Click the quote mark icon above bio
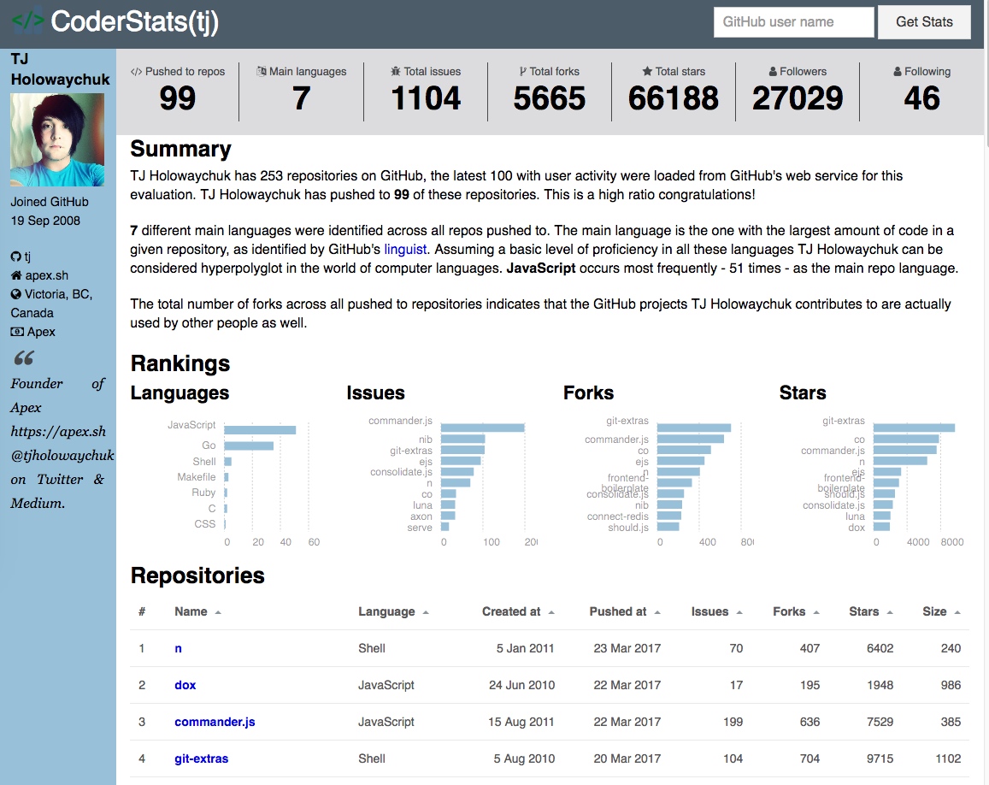Screen dimensions: 989x785 [24, 358]
